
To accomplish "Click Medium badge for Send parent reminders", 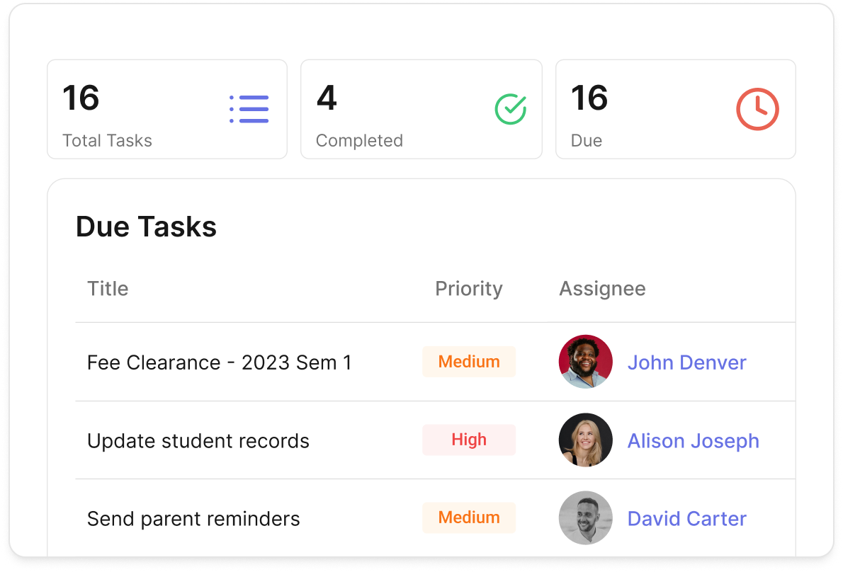I will (x=469, y=517).
